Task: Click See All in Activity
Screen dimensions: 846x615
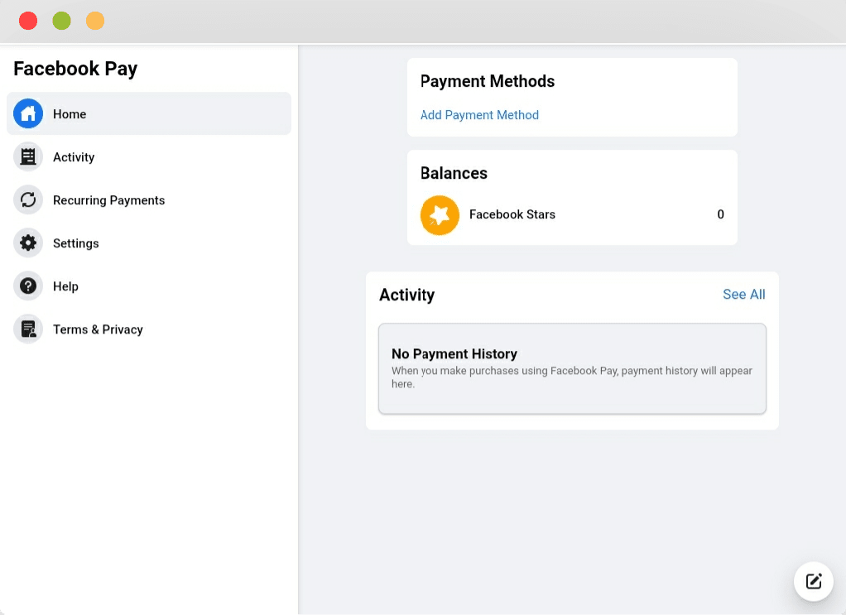Action: pos(744,294)
